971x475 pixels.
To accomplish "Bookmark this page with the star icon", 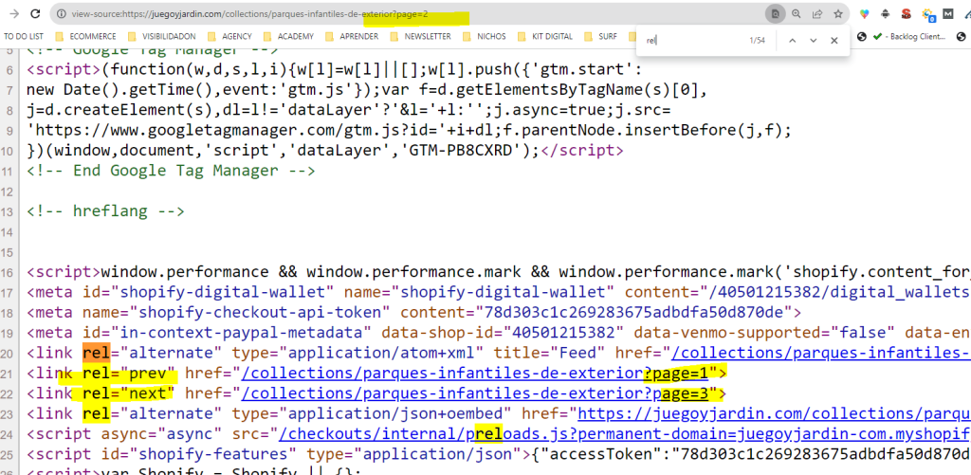I will coord(838,14).
